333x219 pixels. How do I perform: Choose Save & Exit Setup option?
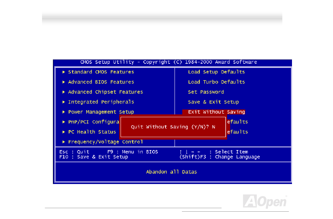tap(213, 102)
